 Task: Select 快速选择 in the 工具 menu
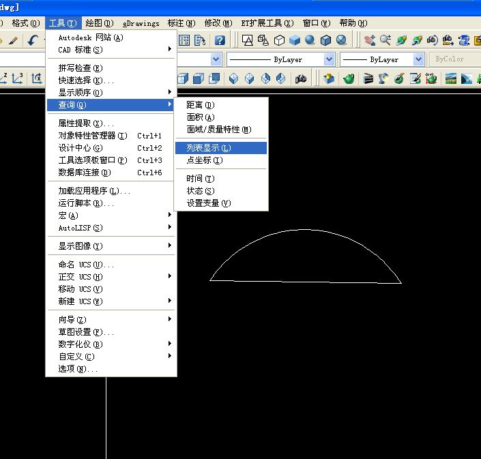(111, 80)
